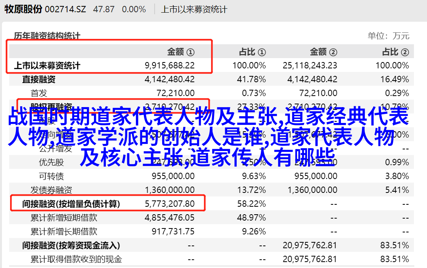Click 83.51% in the 间接融资(按筹资现金流入) row
This screenshot has height=268, width=427.
(x=395, y=245)
